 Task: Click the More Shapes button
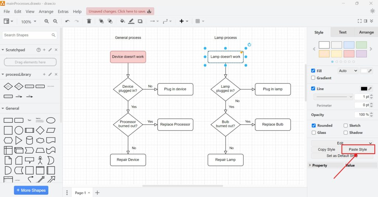[x=31, y=190]
